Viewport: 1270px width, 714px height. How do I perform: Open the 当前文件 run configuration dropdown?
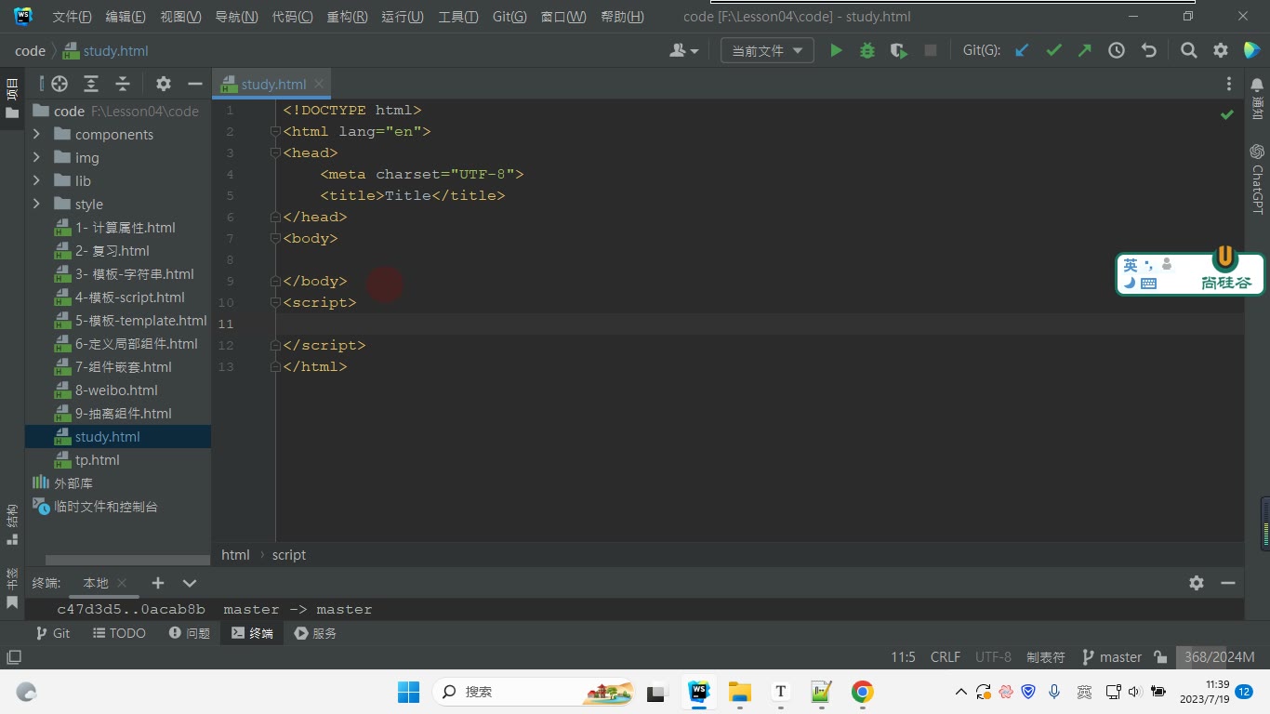click(x=767, y=51)
